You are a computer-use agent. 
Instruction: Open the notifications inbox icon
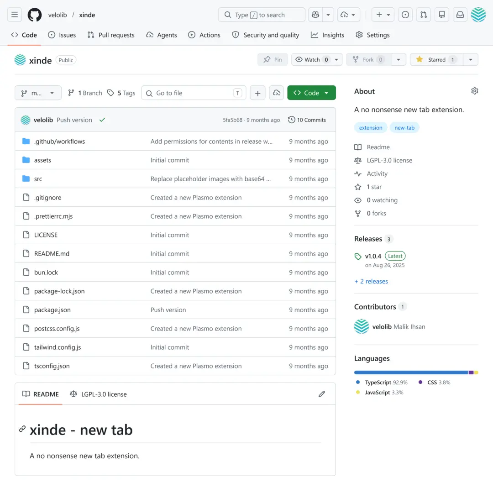pyautogui.click(x=460, y=15)
